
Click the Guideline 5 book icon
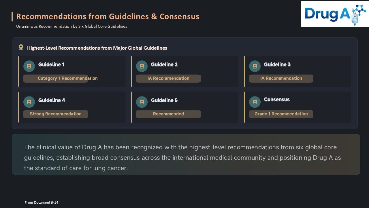coord(142,102)
